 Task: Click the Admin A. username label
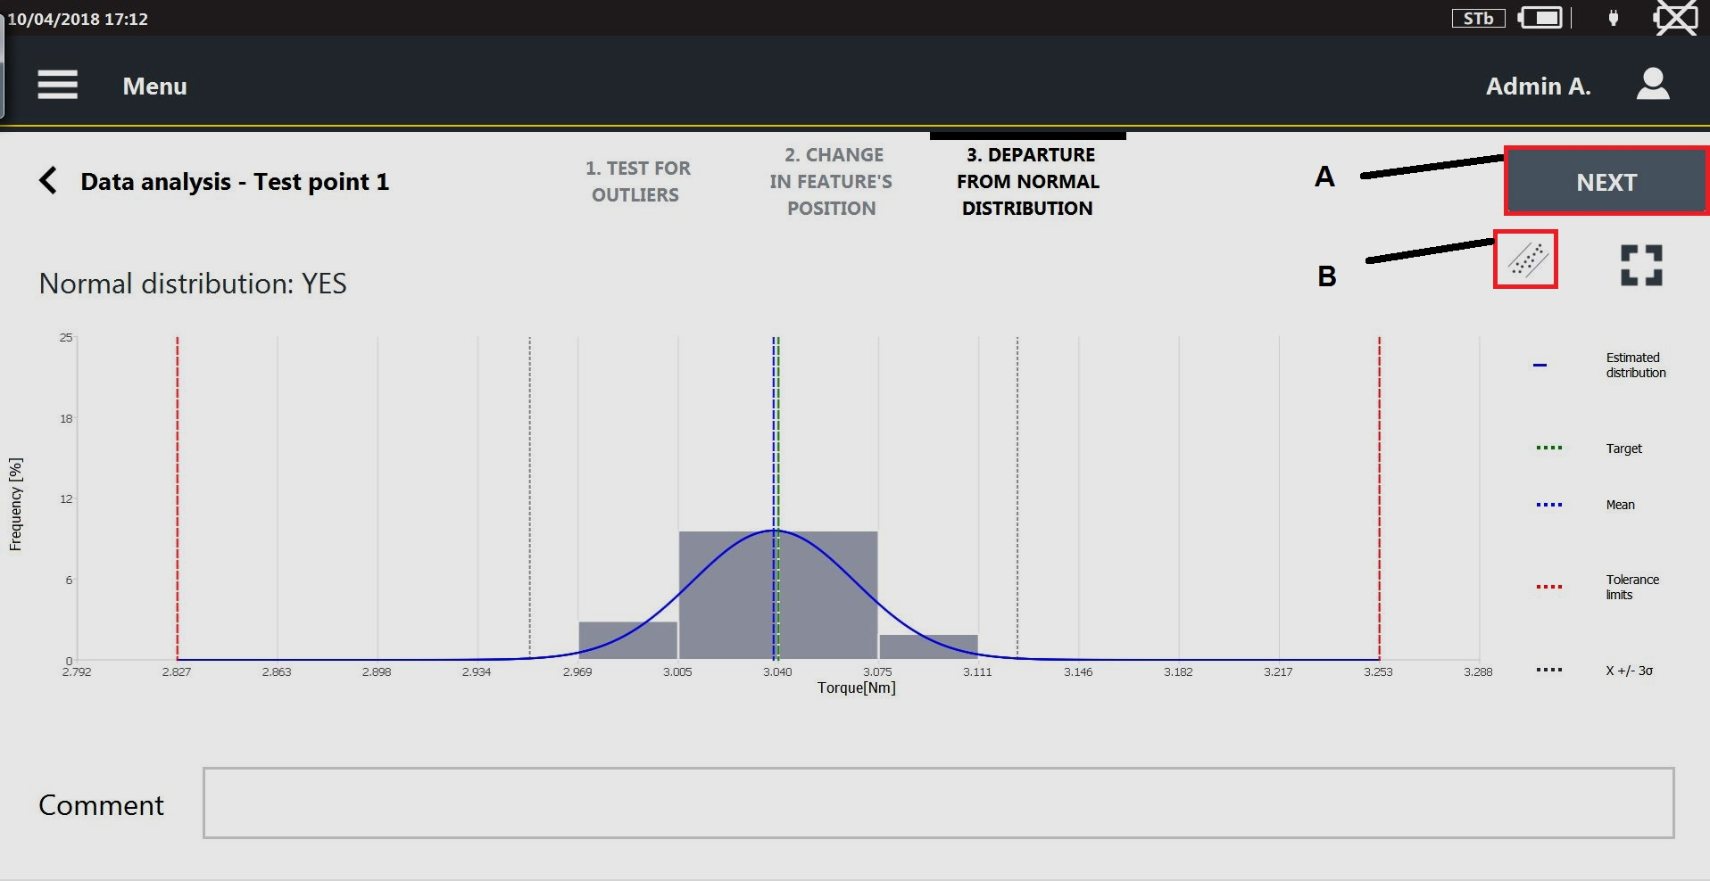pyautogui.click(x=1538, y=86)
